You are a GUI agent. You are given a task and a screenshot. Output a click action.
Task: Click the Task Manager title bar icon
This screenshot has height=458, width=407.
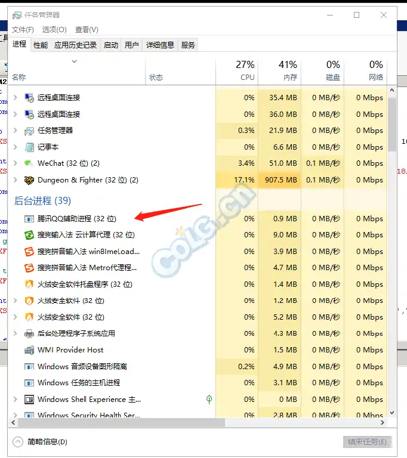coord(17,15)
